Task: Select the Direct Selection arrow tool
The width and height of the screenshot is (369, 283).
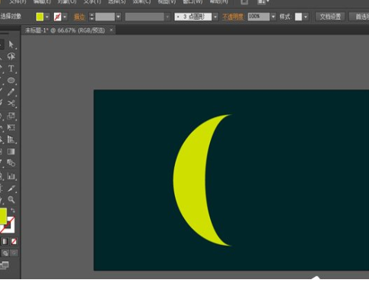Action: 11,44
